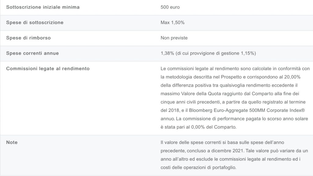The width and height of the screenshot is (313, 176).
Task: Click the "Note" row label
Action: [x=12, y=142]
